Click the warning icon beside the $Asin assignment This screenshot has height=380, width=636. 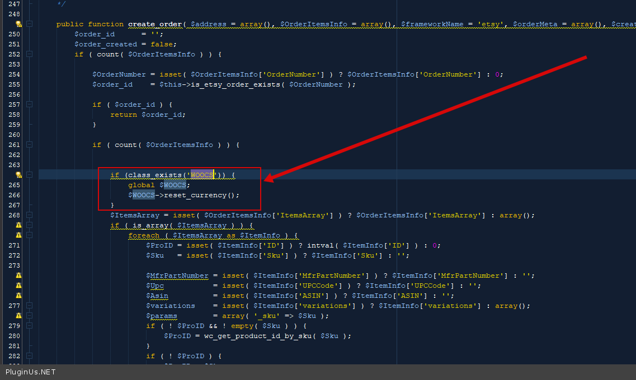(x=18, y=296)
